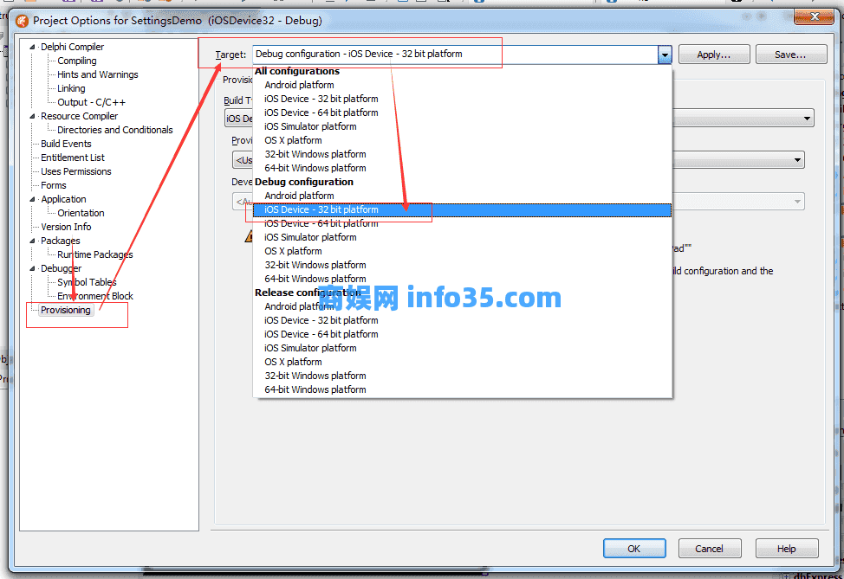Click the Target combo box dropdown arrow
This screenshot has width=844, height=579.
(x=665, y=55)
